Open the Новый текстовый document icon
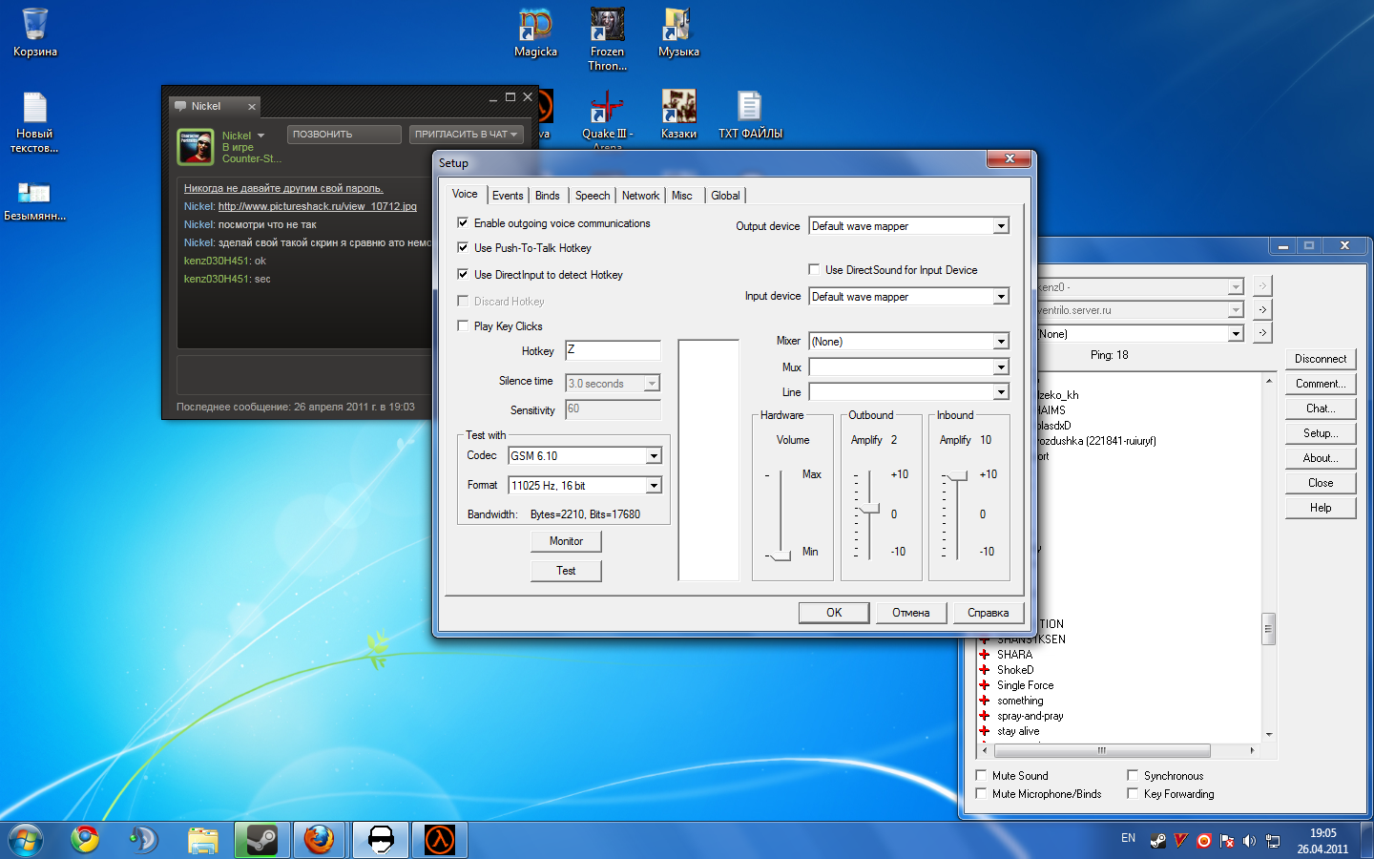 pos(34,122)
